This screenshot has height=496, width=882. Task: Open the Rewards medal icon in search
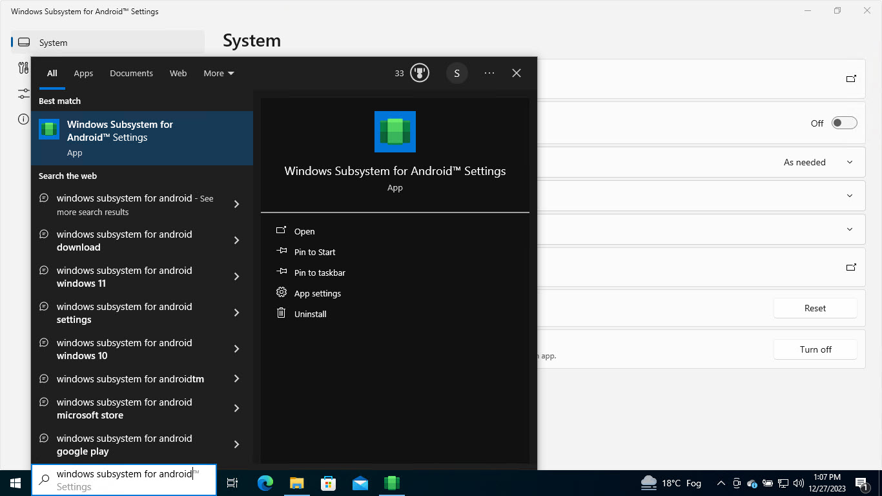[420, 73]
